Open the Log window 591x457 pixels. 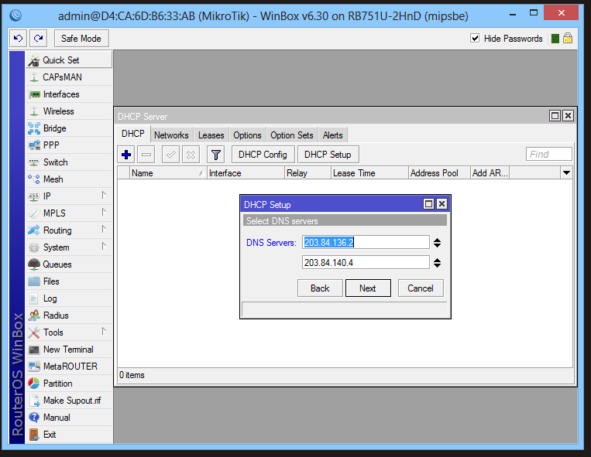click(69, 298)
